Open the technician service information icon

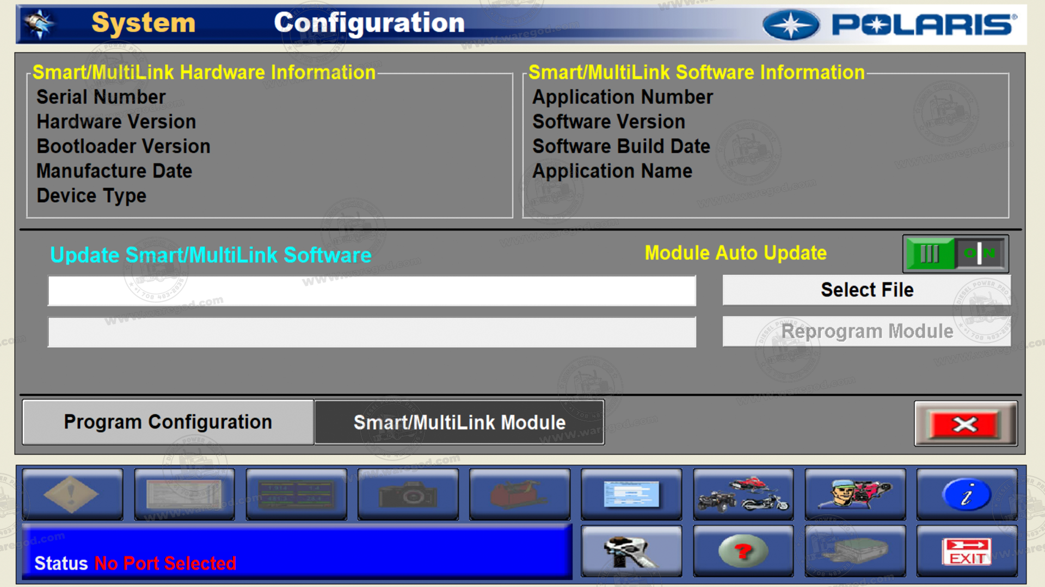click(x=855, y=495)
